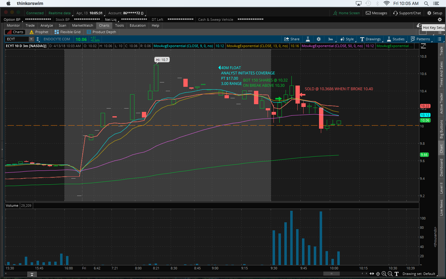The height and width of the screenshot is (279, 446).
Task: Select the text drawing tool T icon
Action: coord(396,274)
